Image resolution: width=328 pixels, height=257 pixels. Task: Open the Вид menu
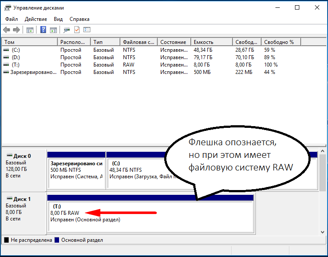58,19
